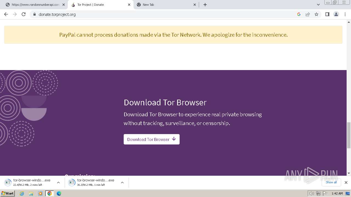Close the randomnumberapi.com tab
351x197 pixels.
[63, 5]
